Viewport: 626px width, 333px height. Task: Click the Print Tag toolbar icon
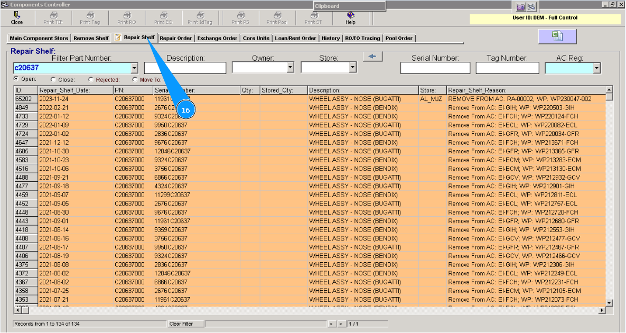(x=90, y=18)
